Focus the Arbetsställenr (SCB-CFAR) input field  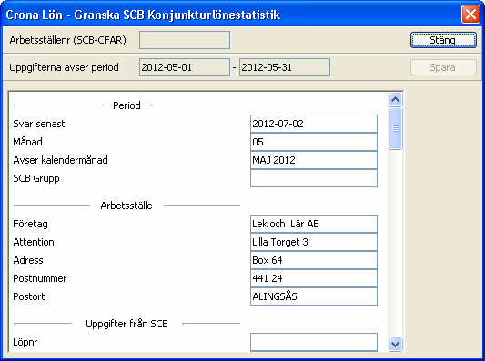click(185, 40)
